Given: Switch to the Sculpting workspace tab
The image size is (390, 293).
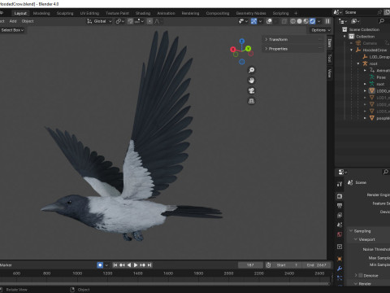Looking at the screenshot, I should coord(65,13).
